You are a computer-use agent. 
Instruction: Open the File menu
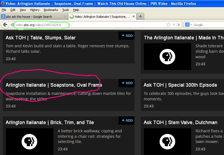tap(4, 10)
